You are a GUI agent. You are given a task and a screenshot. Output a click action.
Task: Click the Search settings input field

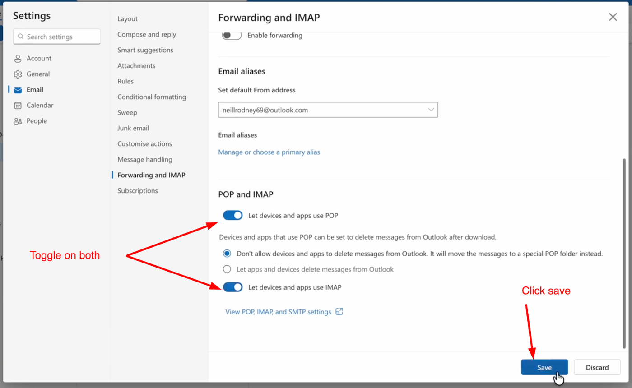[61, 37]
